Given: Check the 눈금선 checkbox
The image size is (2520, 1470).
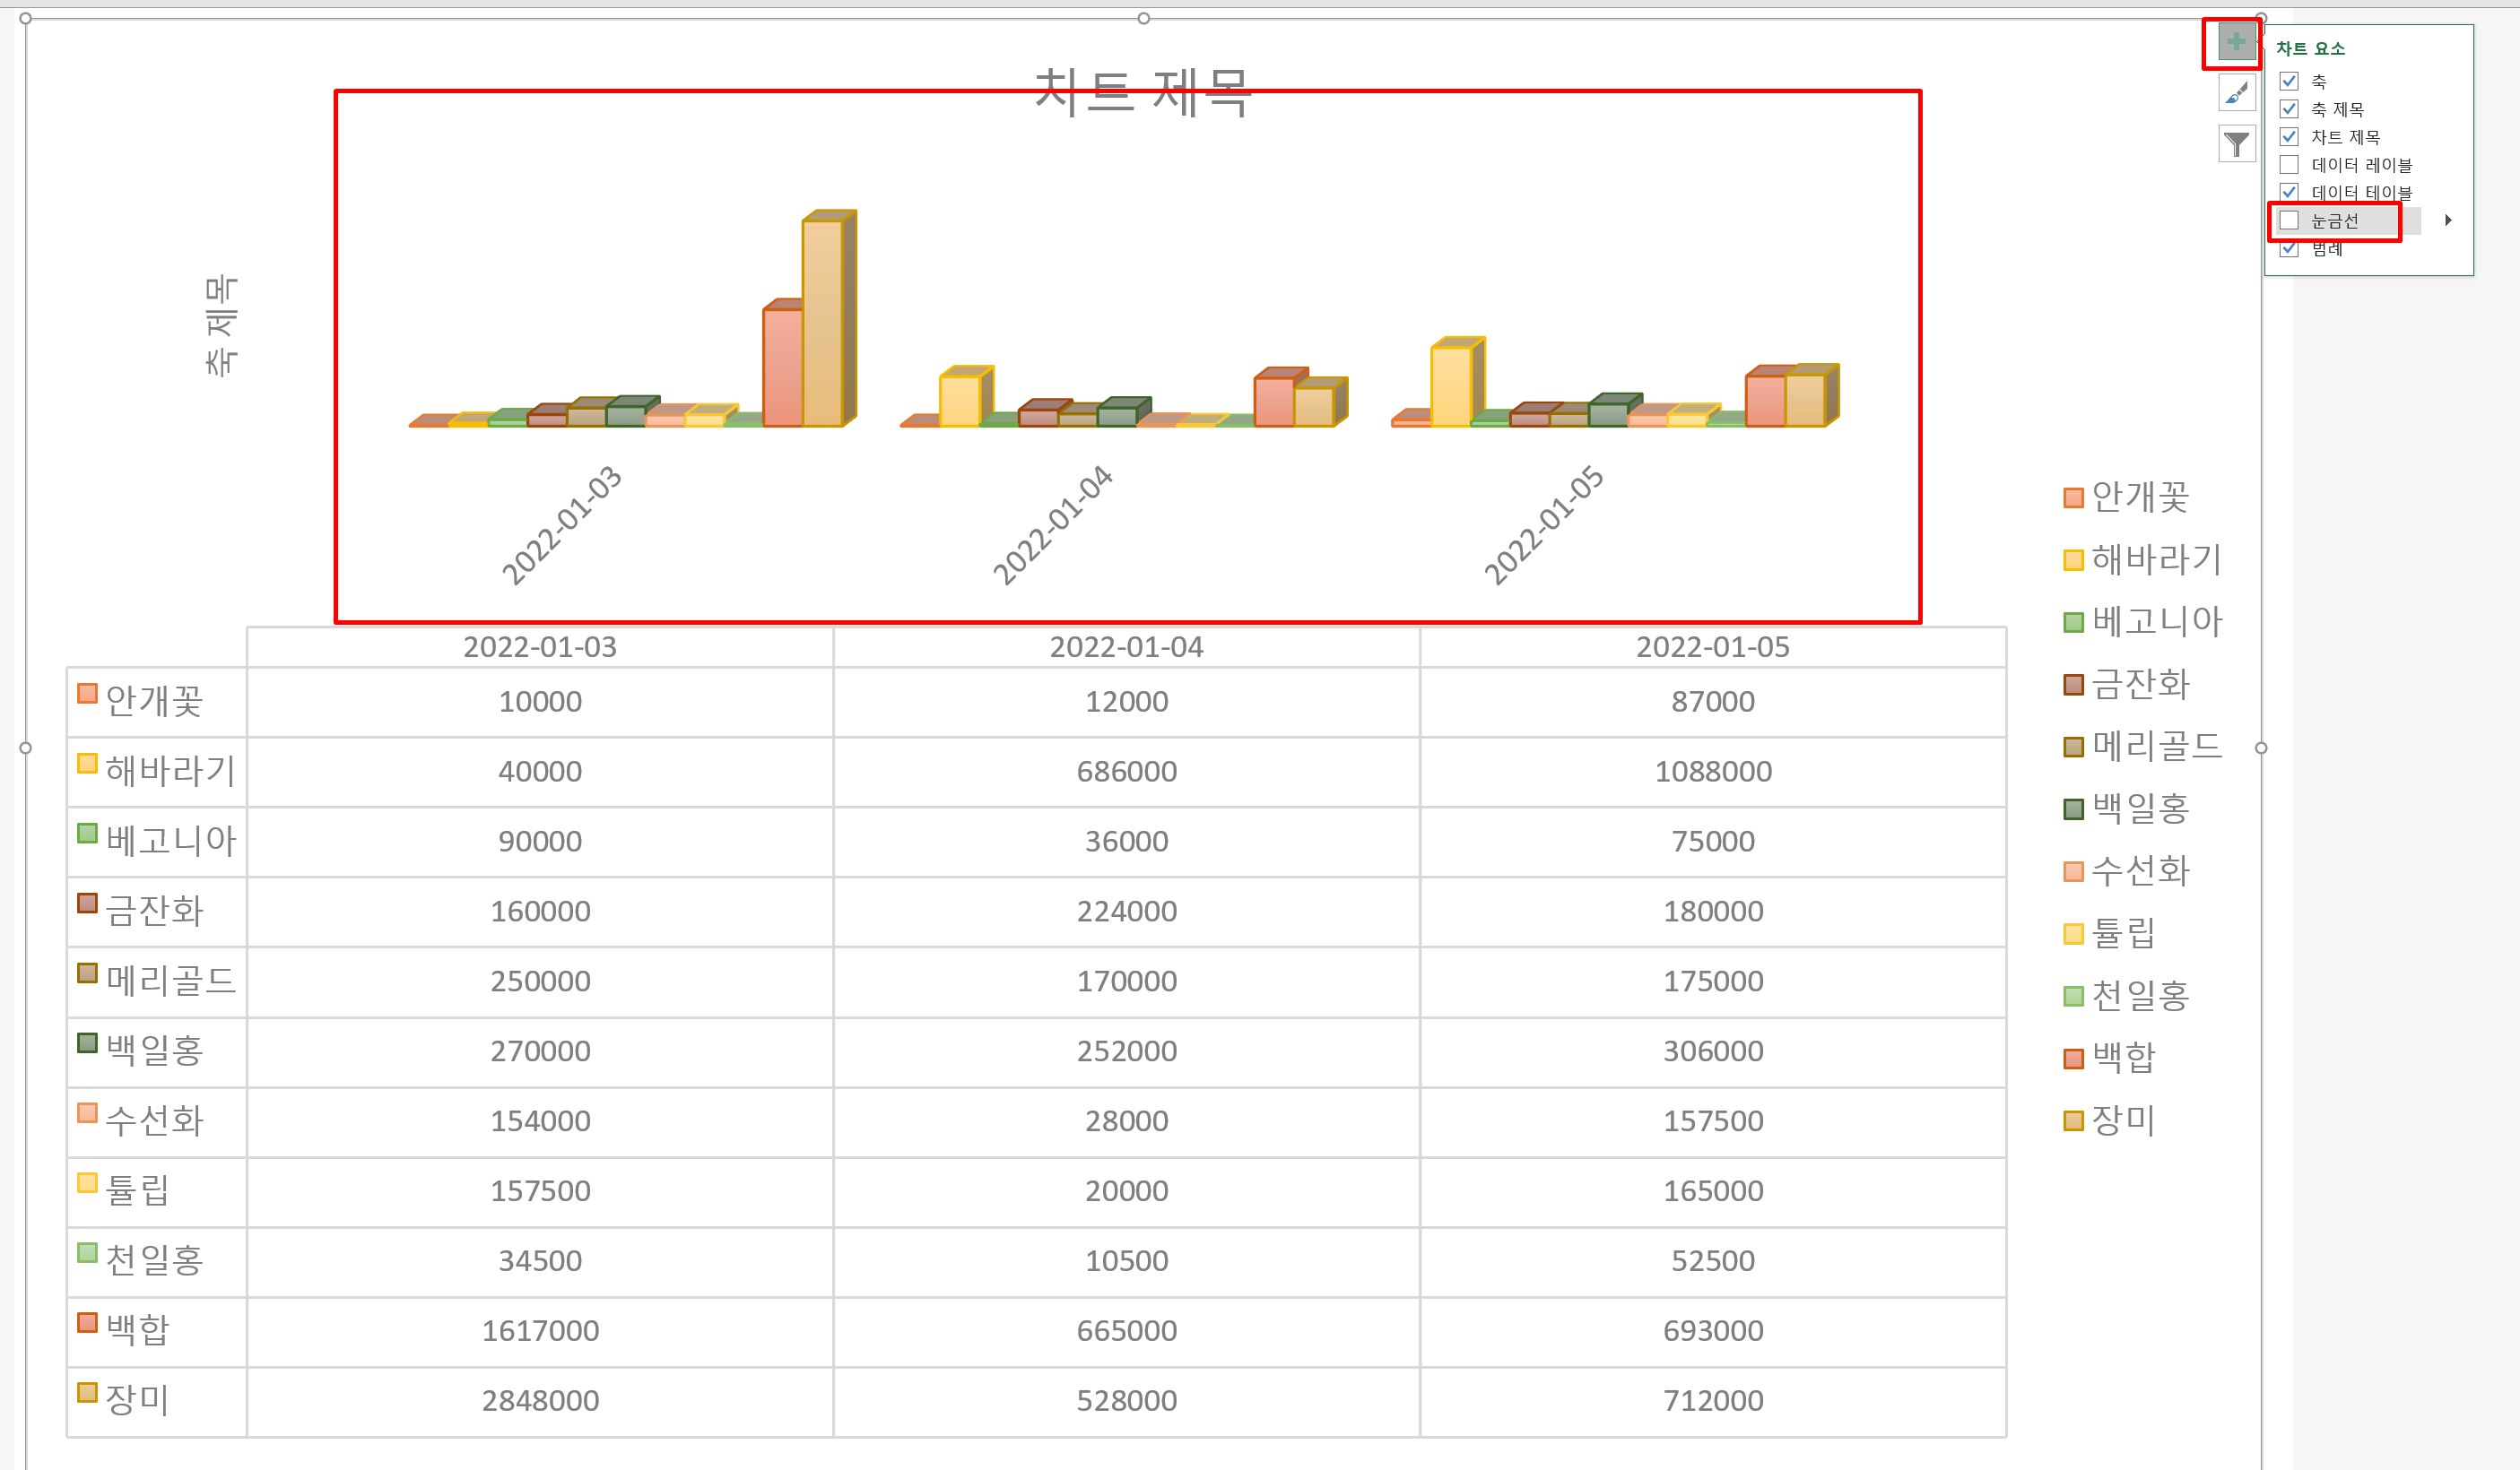Looking at the screenshot, I should (2289, 220).
